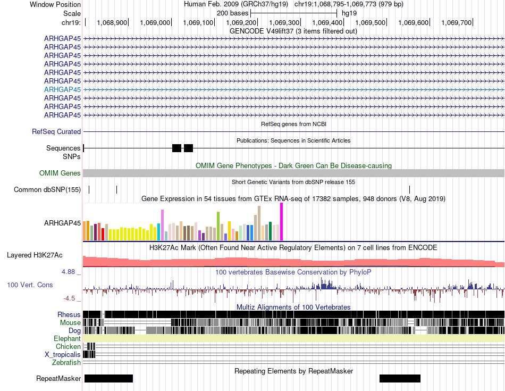
Task: Select the light-blue highlighted ARHGAP45 transcript label
Action: [63, 89]
